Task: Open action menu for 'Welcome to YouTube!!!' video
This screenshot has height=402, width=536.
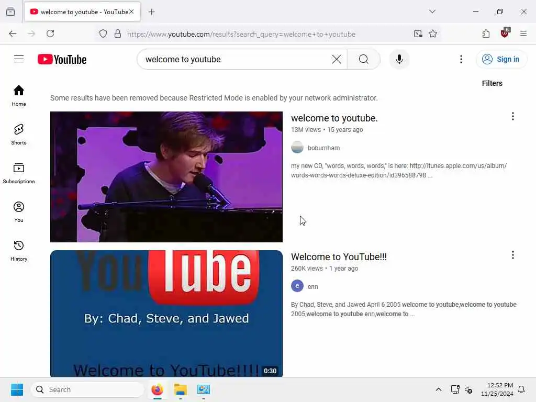Action: 512,255
